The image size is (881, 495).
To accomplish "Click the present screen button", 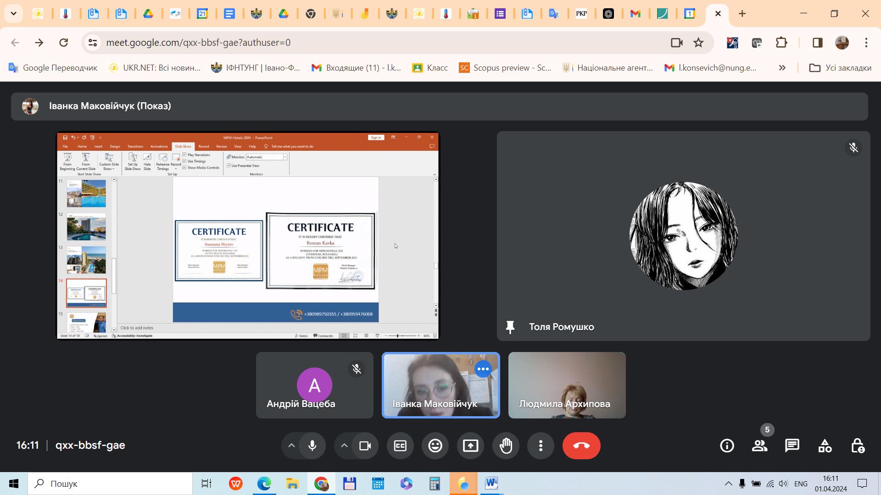I will (x=470, y=445).
